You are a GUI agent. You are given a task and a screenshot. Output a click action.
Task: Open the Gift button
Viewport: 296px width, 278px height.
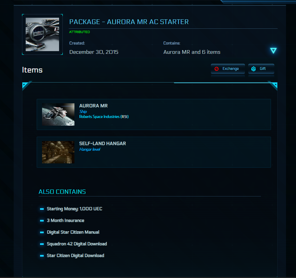click(261, 69)
